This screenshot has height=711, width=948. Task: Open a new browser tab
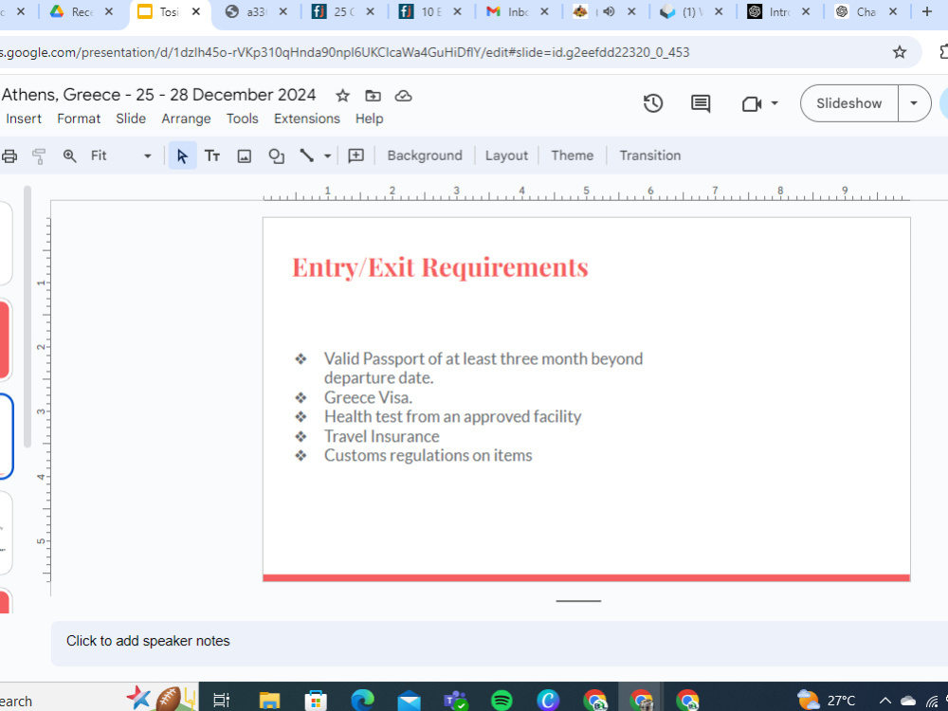click(926, 11)
